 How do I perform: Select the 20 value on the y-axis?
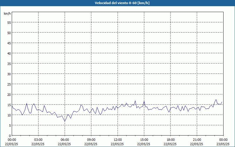pyautogui.click(x=9, y=94)
